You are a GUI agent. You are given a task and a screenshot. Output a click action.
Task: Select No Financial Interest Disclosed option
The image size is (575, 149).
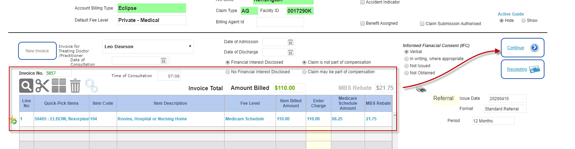(x=228, y=72)
